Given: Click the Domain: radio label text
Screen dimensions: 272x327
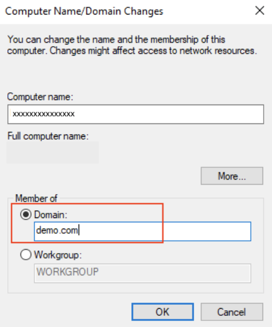Looking at the screenshot, I should 51,215.
